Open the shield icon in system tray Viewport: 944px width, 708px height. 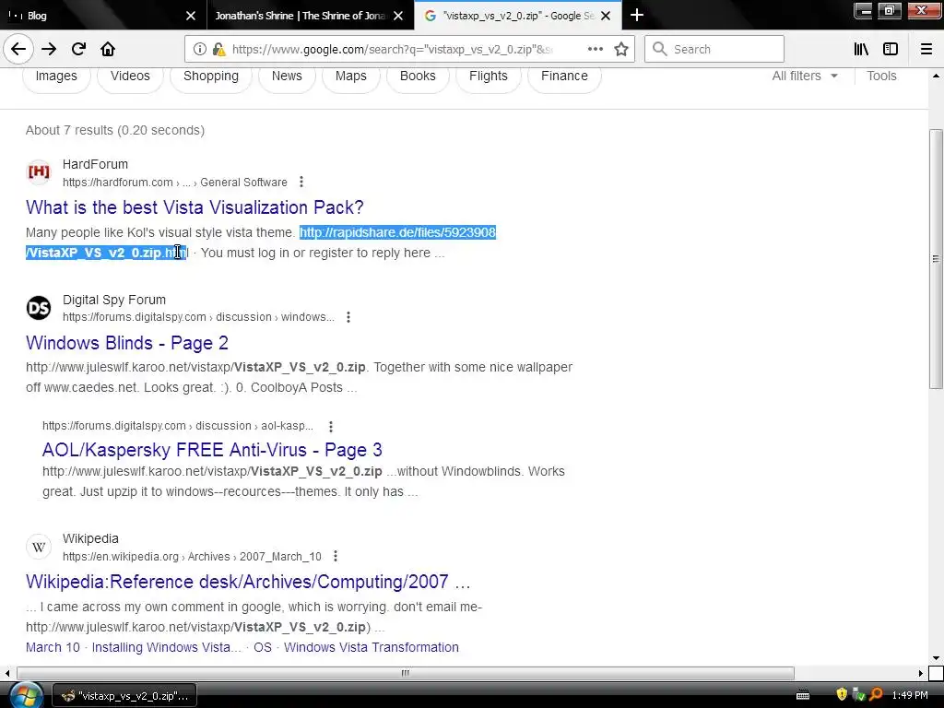point(842,694)
